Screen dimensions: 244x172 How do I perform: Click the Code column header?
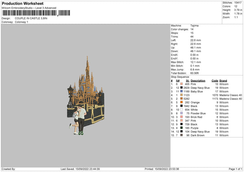pyautogui.click(x=215, y=80)
